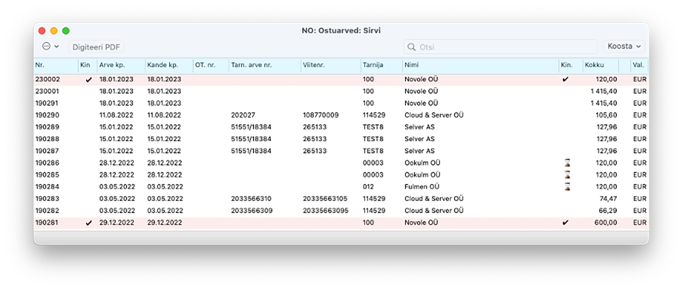The width and height of the screenshot is (683, 290).
Task: Click hourglass icon on row 190285
Action: click(x=568, y=175)
